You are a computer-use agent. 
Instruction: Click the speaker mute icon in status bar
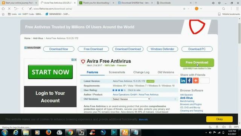(224, 127)
